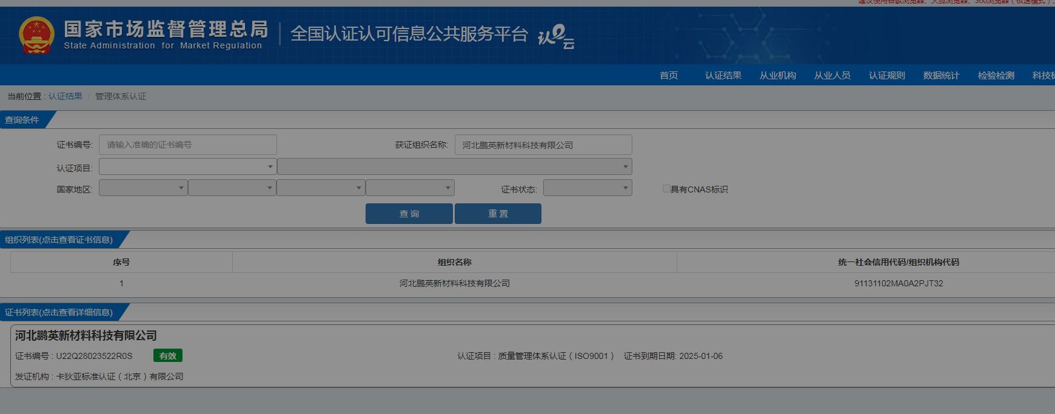
Task: Click the 统一社会信用代码/组织机构代码 column header
Action: click(x=899, y=262)
